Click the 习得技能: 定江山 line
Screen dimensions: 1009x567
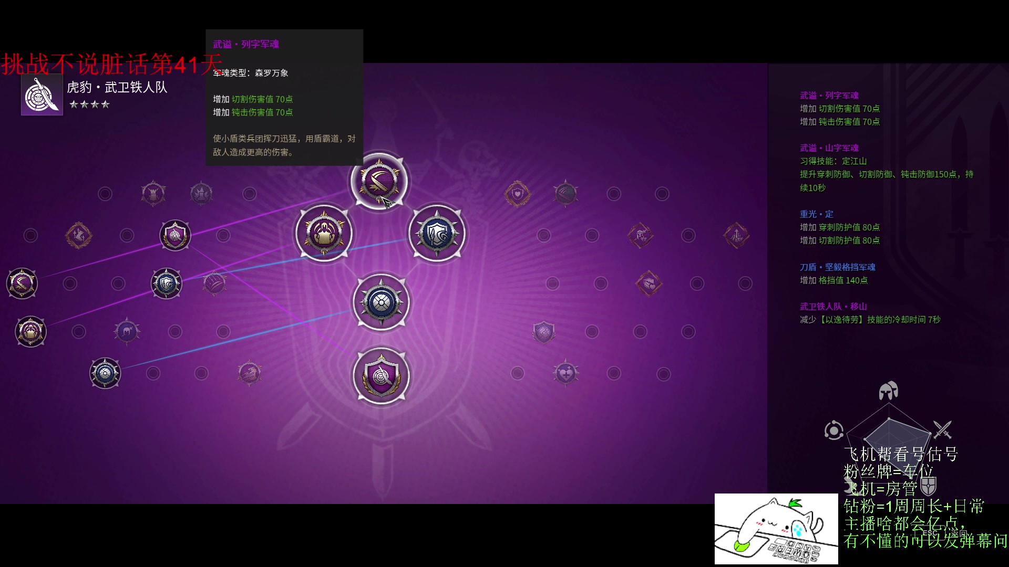coord(833,161)
